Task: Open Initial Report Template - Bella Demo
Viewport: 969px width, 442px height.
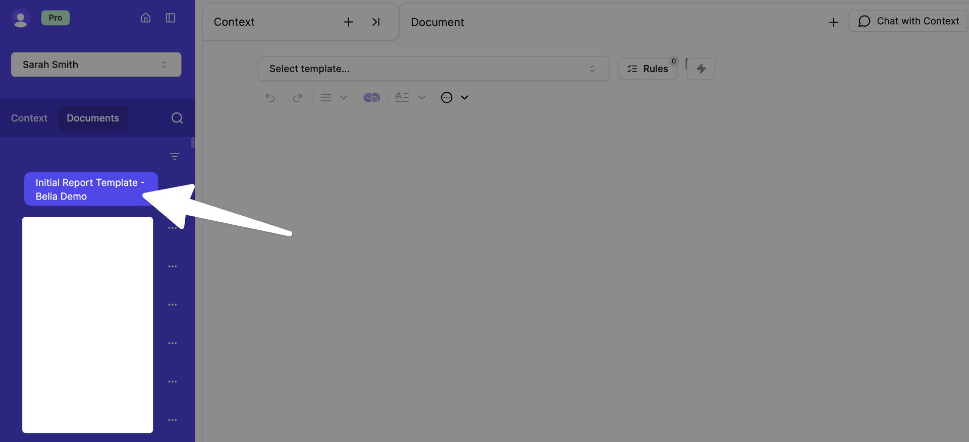Action: tap(90, 190)
